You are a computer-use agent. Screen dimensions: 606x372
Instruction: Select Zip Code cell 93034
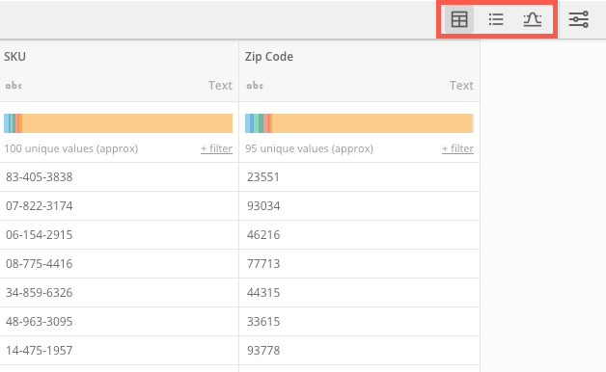tap(359, 206)
